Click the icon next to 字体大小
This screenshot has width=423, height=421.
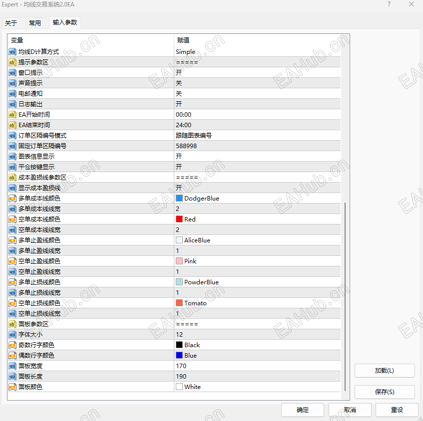tap(12, 335)
